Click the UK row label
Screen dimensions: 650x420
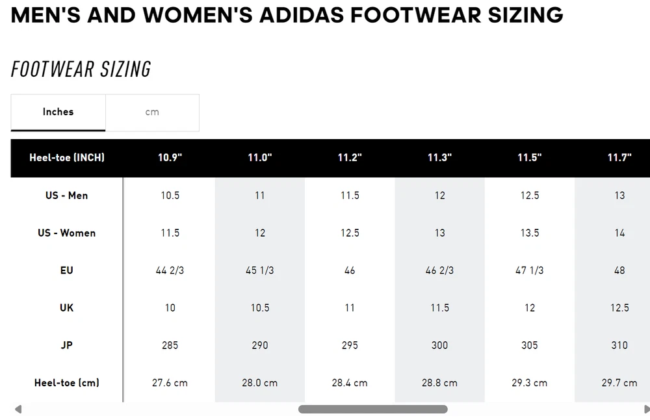coord(66,308)
